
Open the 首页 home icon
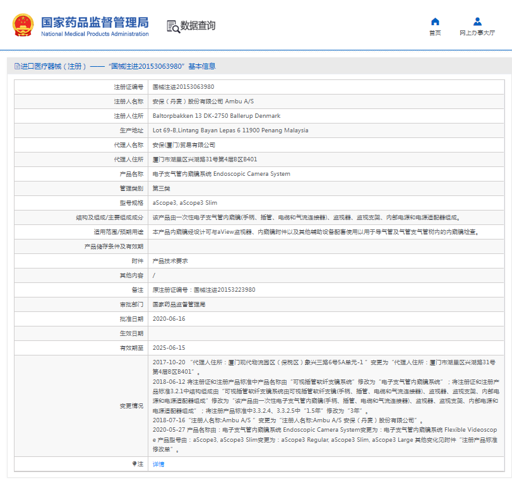pos(435,21)
